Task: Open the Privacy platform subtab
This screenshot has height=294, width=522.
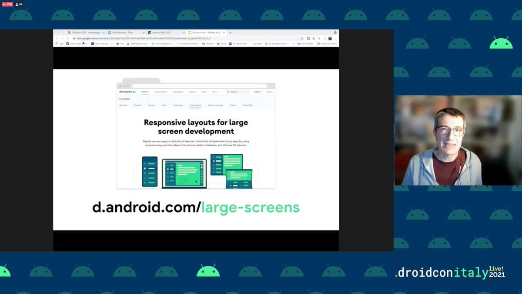Action: (233, 105)
